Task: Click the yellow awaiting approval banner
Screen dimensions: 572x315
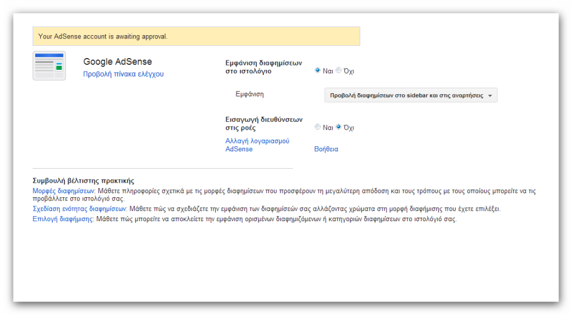Action: pyautogui.click(x=196, y=36)
